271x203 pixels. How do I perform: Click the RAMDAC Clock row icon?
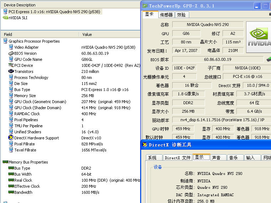pos(11,113)
